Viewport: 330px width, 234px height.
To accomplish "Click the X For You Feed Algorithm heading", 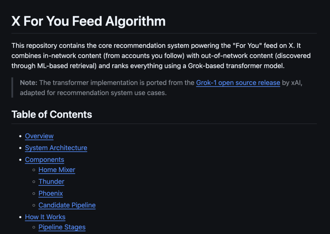I will point(88,21).
